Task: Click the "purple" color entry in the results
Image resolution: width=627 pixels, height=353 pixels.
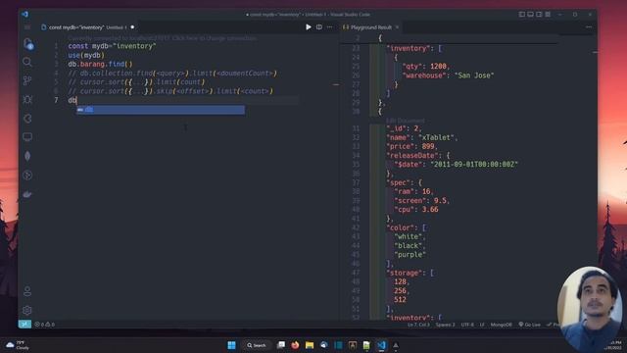Action: [x=410, y=255]
